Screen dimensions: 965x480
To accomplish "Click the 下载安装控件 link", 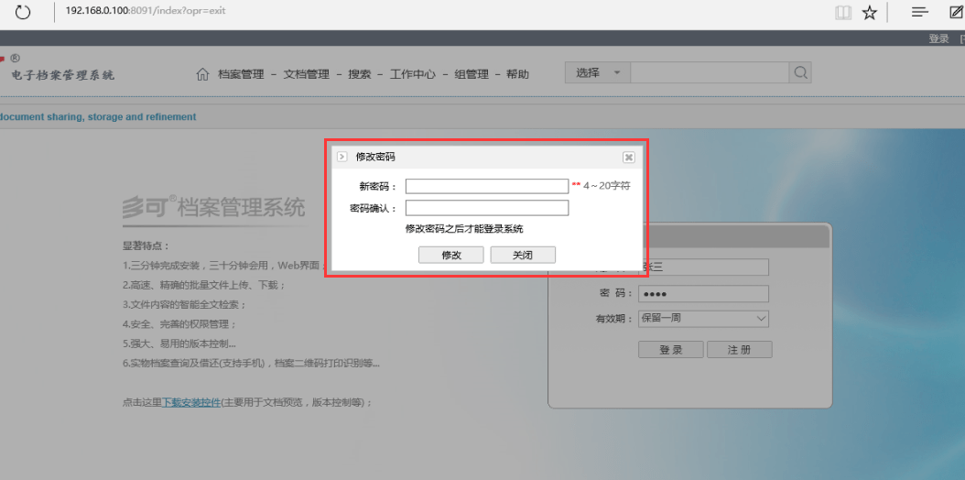I will pyautogui.click(x=191, y=402).
